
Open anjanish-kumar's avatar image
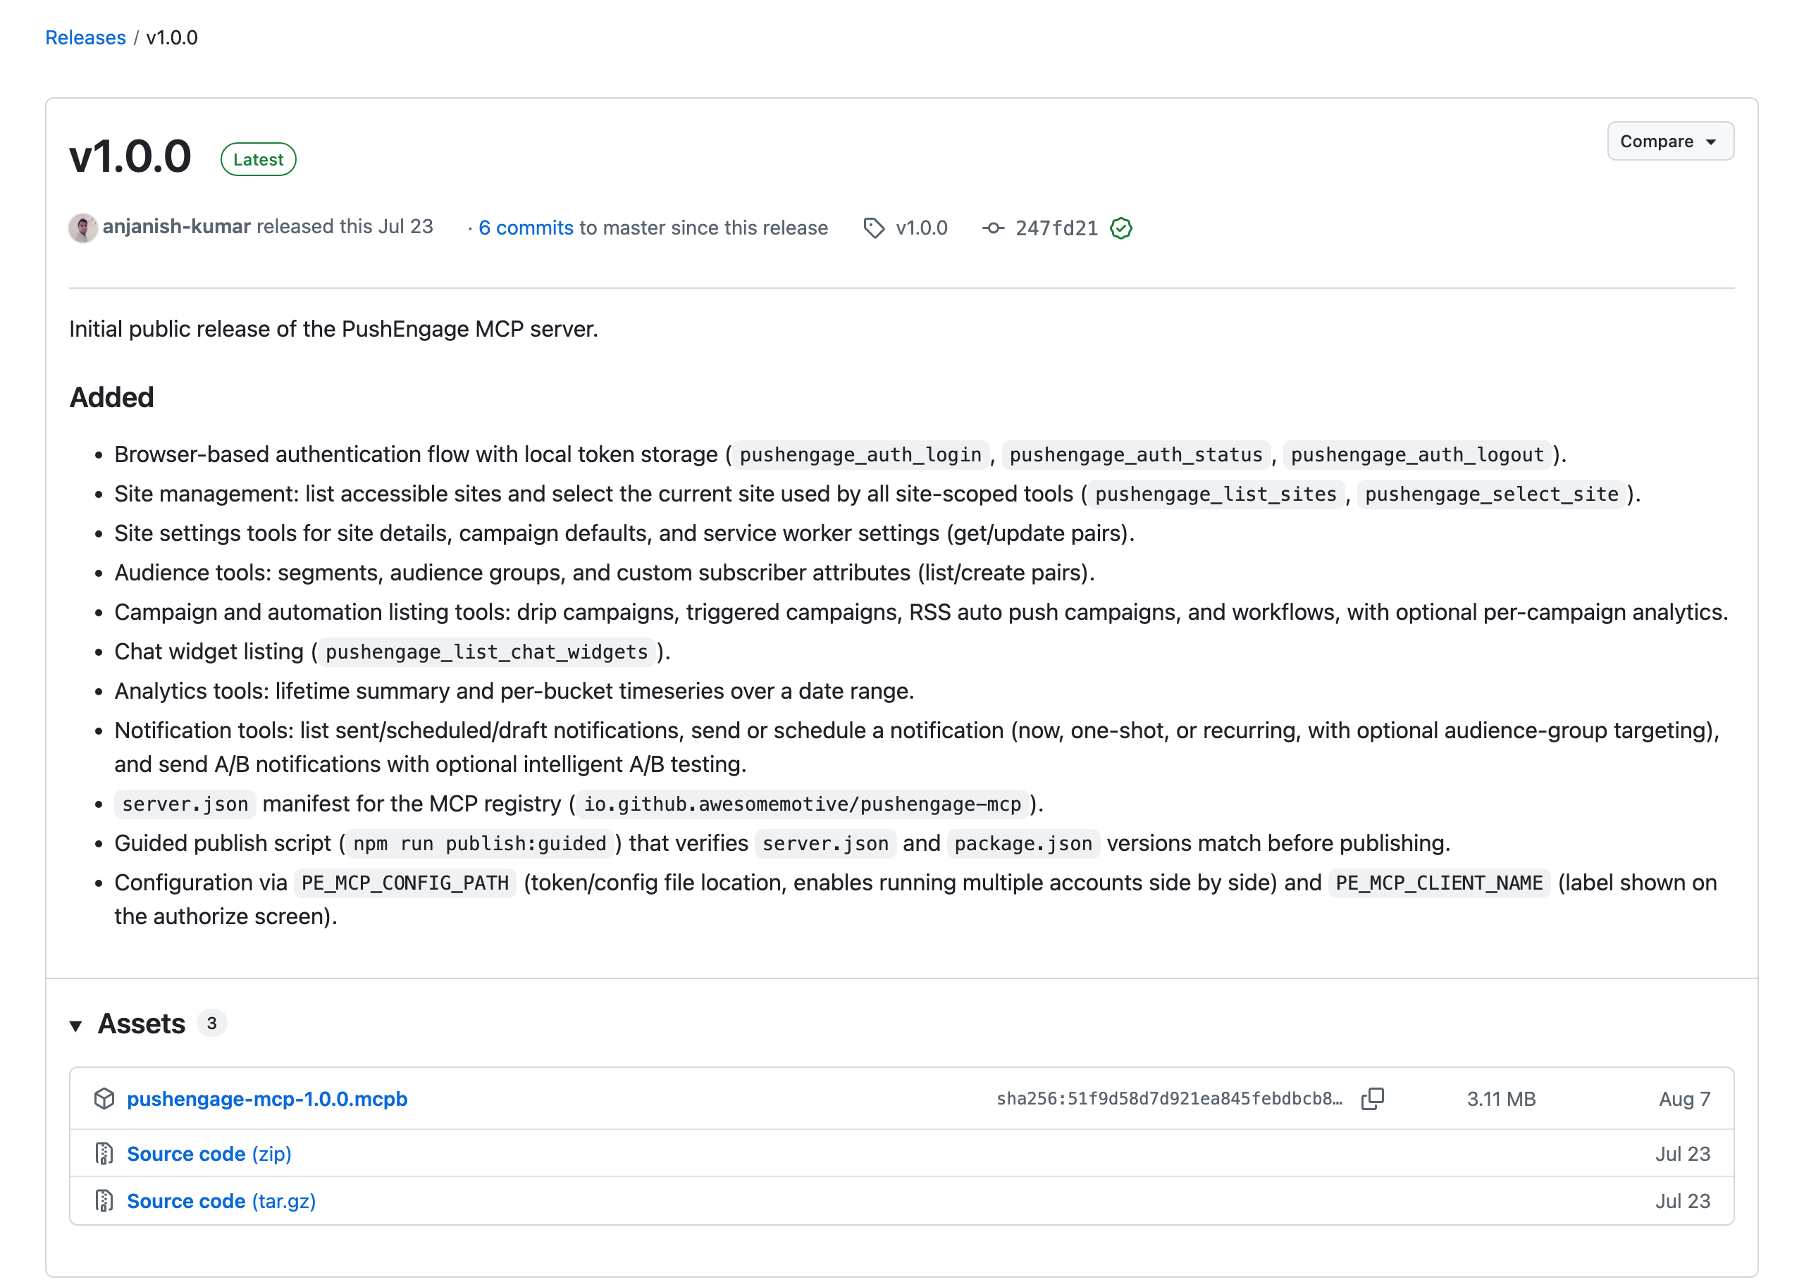(x=83, y=228)
